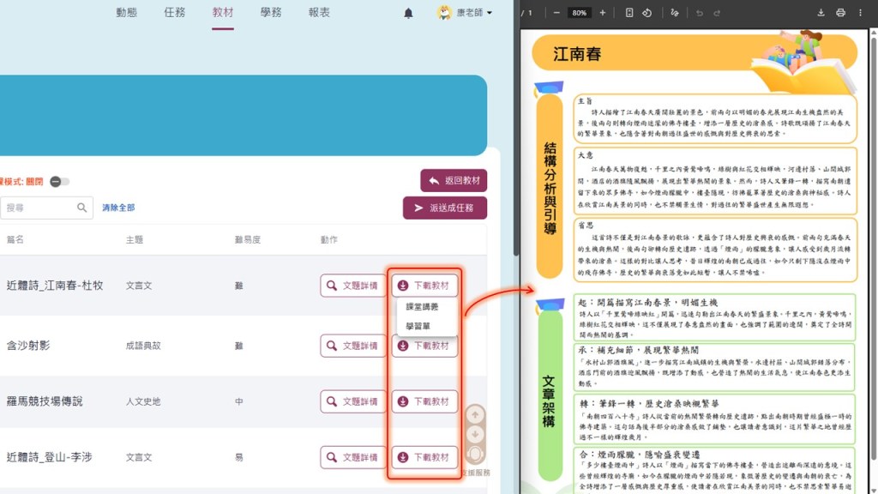Toggle the 模式 關閉 switch on
The width and height of the screenshot is (878, 494).
[59, 182]
